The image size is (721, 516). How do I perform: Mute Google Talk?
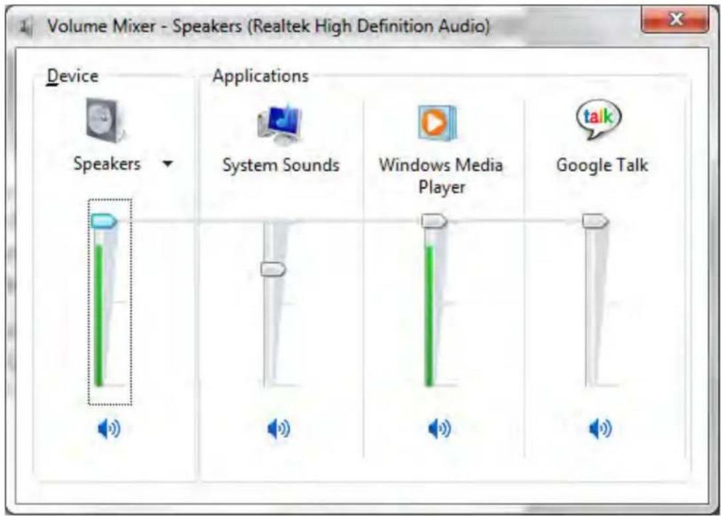point(600,428)
